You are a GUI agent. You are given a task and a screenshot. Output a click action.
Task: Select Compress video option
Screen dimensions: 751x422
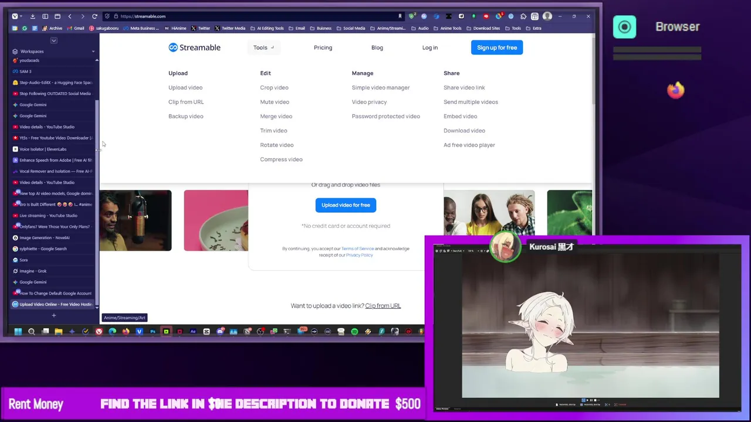[281, 159]
